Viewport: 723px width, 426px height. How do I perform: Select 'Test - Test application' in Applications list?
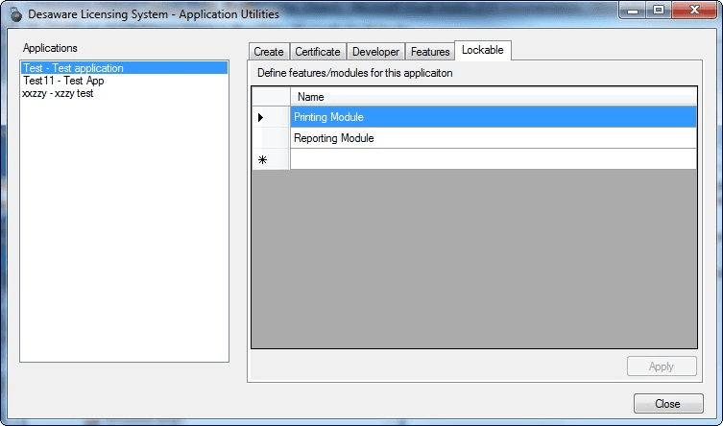(x=124, y=68)
